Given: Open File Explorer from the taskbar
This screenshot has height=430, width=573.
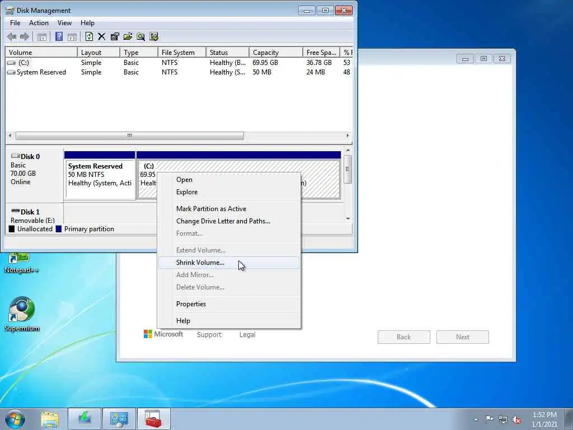Looking at the screenshot, I should 50,419.
